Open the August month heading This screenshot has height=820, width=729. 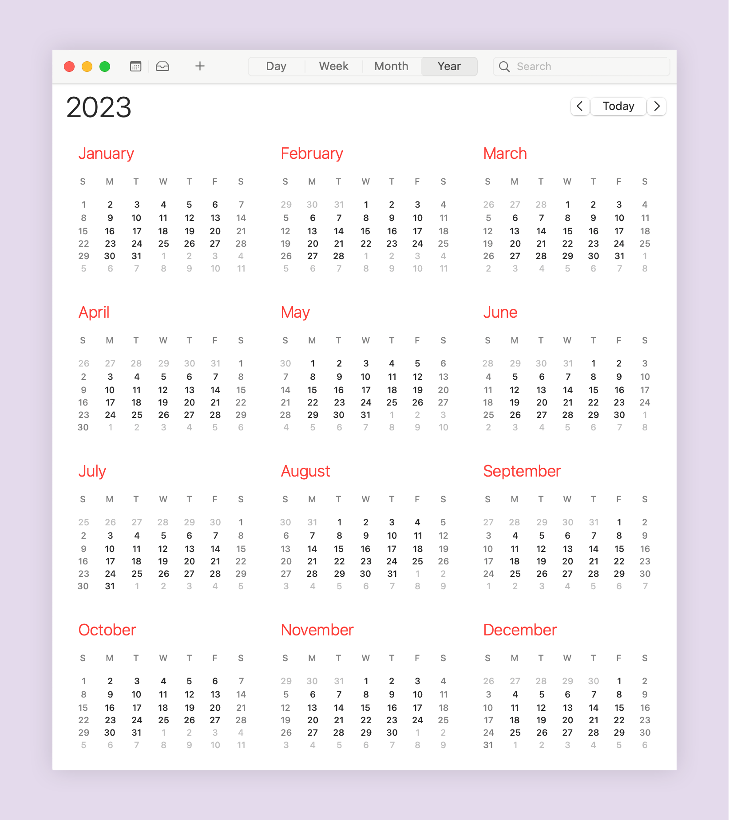click(305, 471)
